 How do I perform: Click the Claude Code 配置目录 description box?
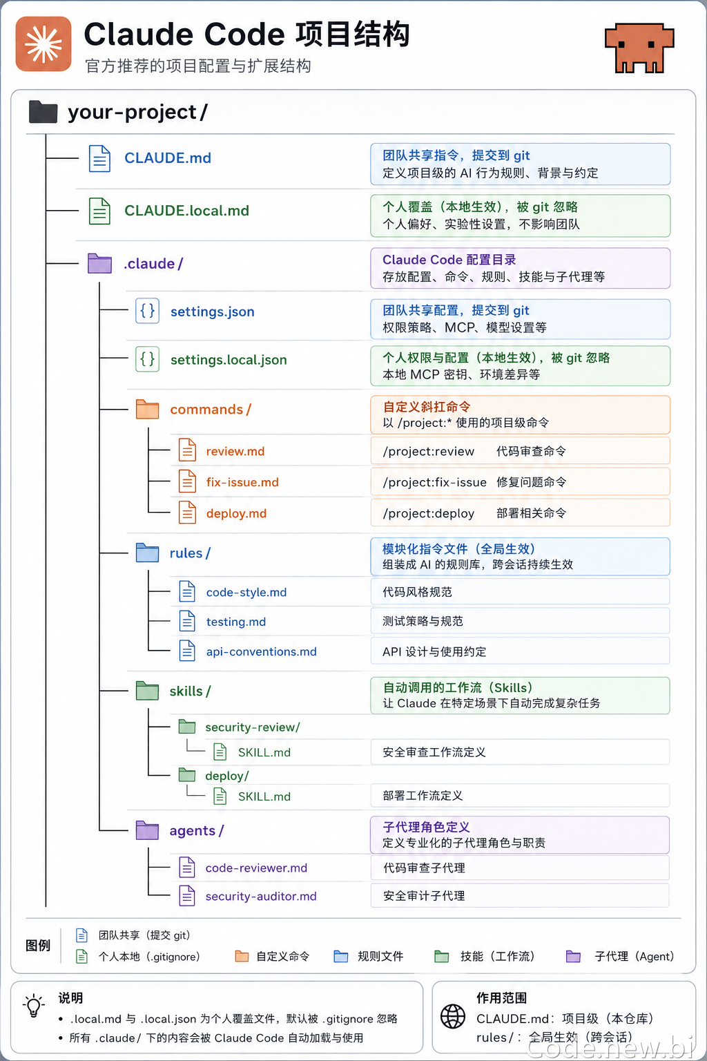click(521, 268)
